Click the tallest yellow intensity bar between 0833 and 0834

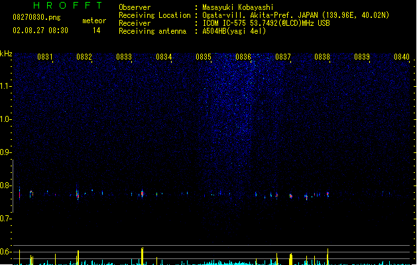pyautogui.click(x=143, y=256)
